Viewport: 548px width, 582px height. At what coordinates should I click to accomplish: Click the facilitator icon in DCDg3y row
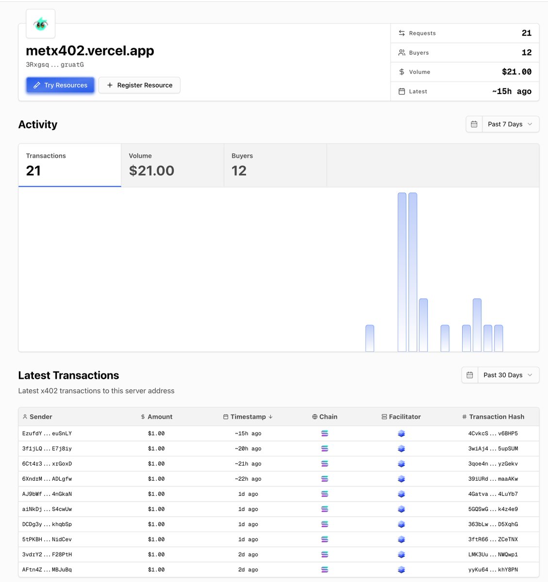(x=401, y=524)
